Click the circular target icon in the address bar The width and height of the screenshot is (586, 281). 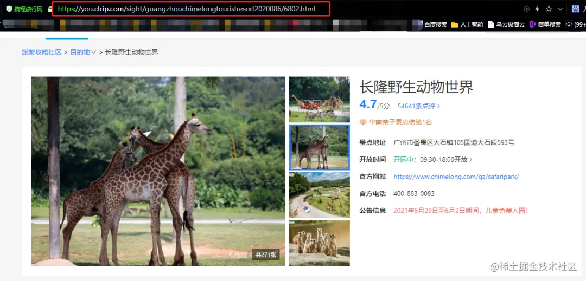[526, 9]
